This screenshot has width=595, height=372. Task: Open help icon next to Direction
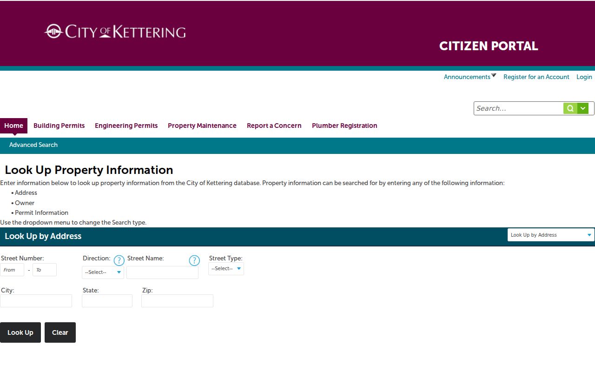[119, 260]
